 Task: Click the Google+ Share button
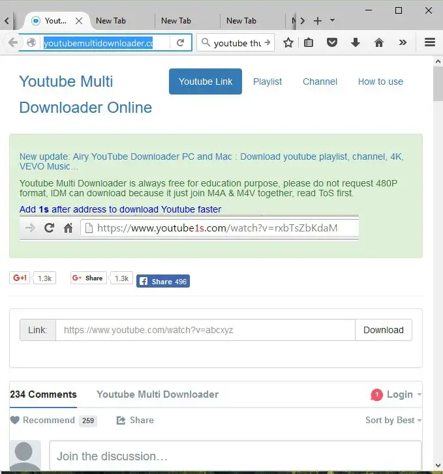88,278
